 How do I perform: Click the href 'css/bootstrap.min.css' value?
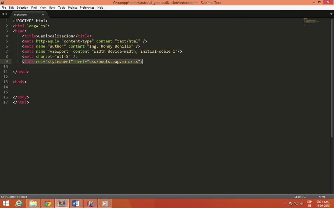pos(114,62)
